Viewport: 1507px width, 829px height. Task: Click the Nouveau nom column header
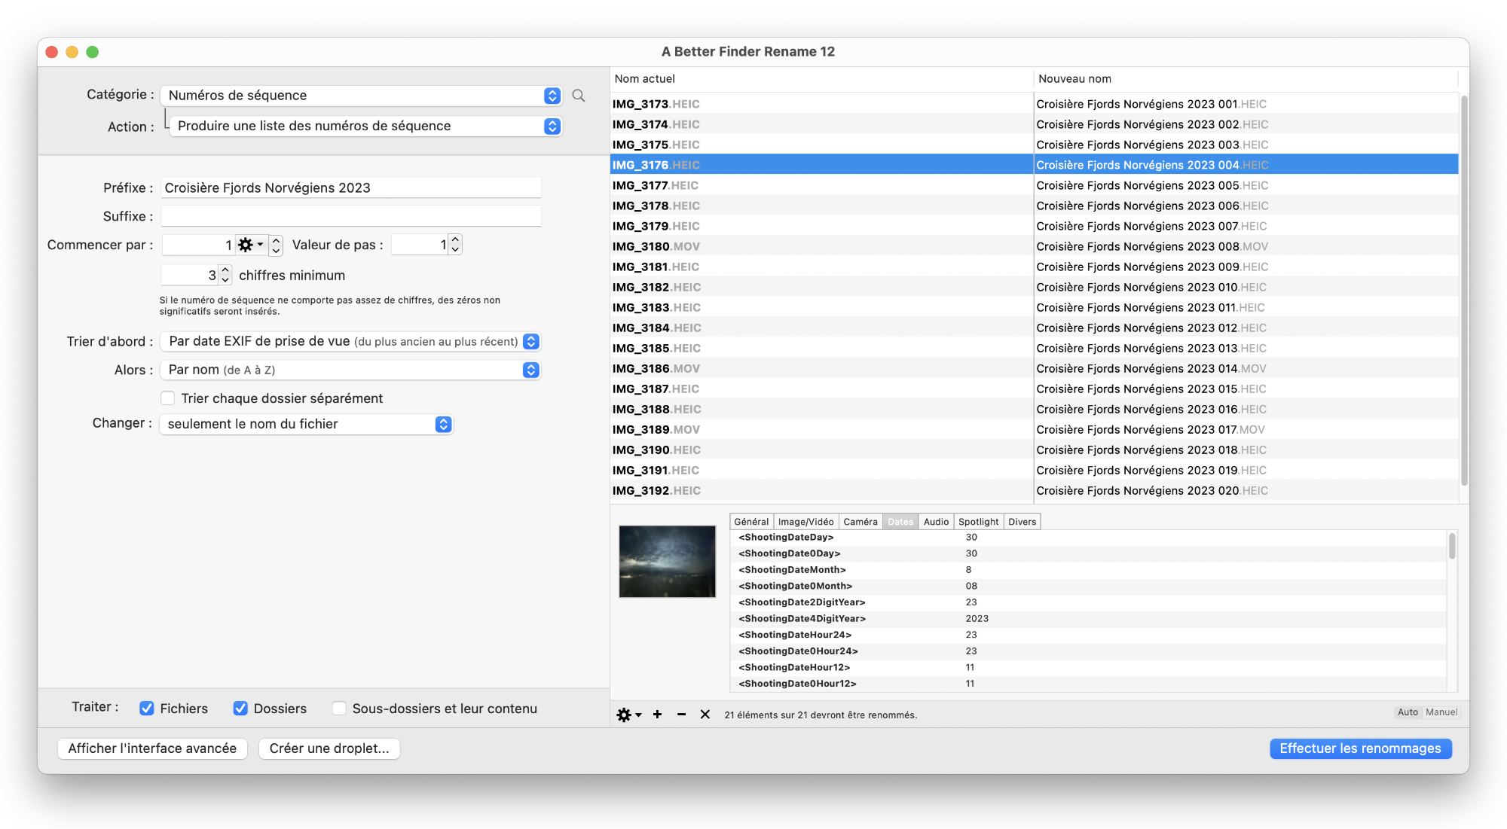[1246, 78]
